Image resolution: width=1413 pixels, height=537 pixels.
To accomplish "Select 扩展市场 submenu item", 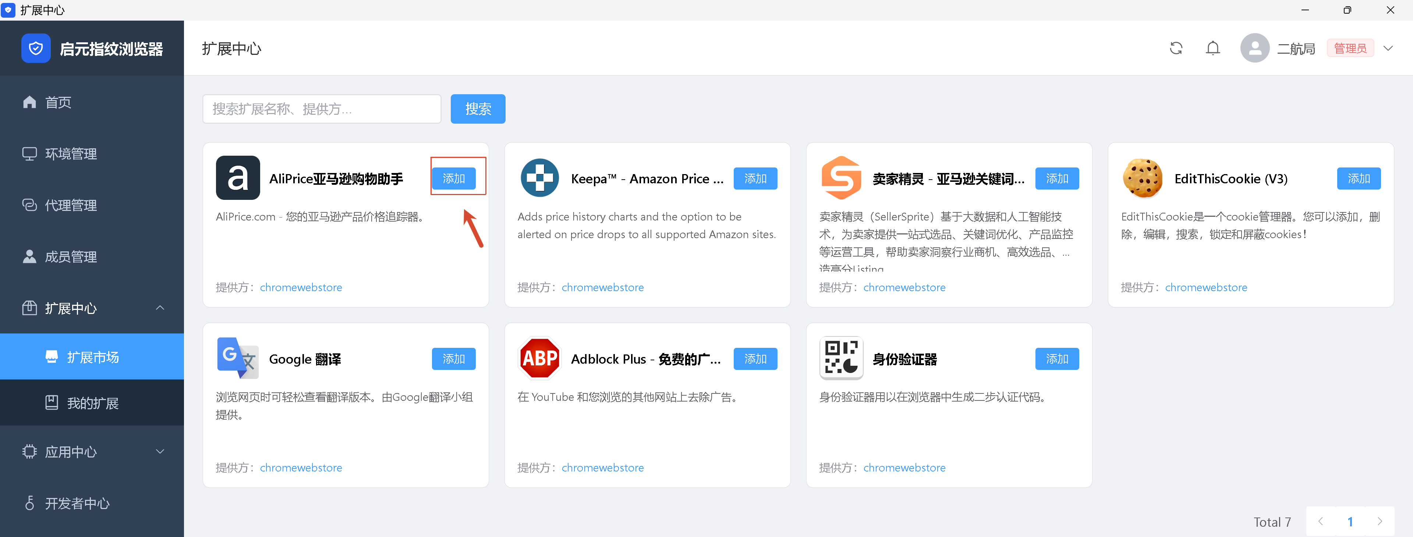I will (92, 357).
